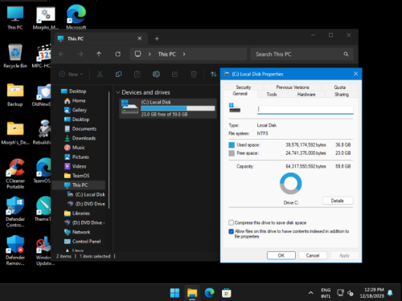The width and height of the screenshot is (402, 301).
Task: Close the Local Disk Properties dialog
Action: 355,74
